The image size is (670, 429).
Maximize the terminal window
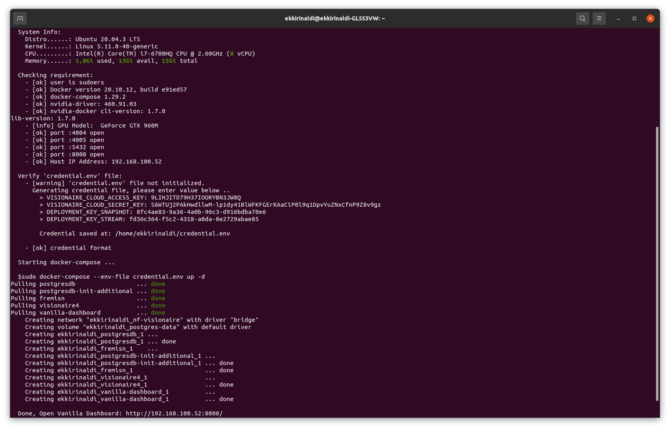634,18
